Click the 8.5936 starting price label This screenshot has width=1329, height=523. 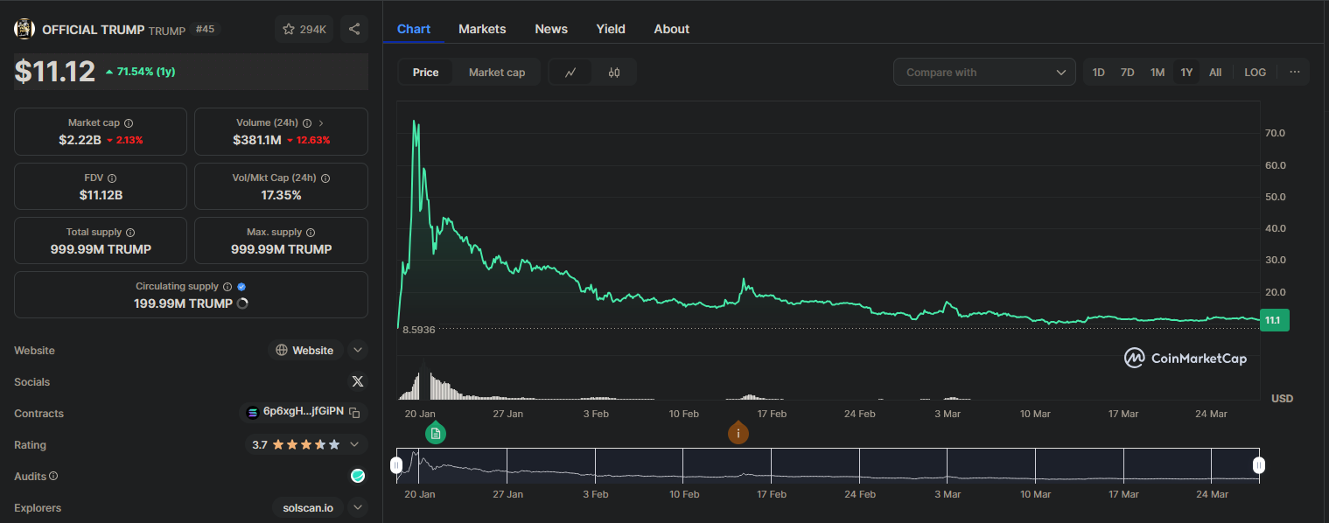pos(419,330)
